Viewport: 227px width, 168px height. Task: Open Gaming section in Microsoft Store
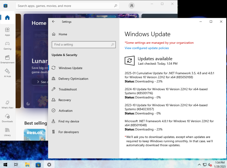coord(7,46)
